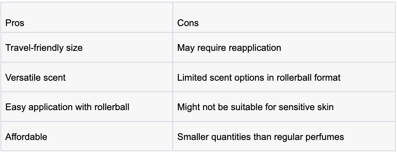Click the word 'rollerball' in Pros column

pyautogui.click(x=112, y=107)
